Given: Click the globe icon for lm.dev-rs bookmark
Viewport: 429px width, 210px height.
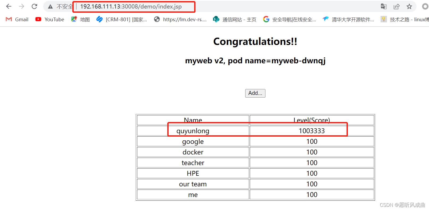Looking at the screenshot, I should (157, 19).
